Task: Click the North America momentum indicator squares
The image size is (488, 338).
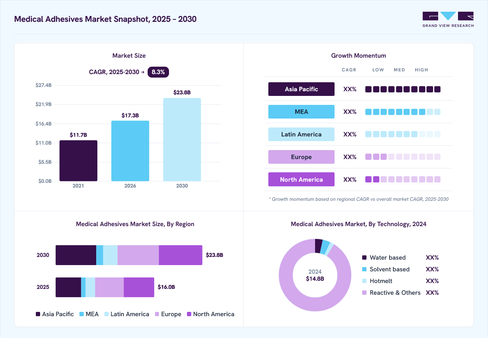Action: coord(403,180)
